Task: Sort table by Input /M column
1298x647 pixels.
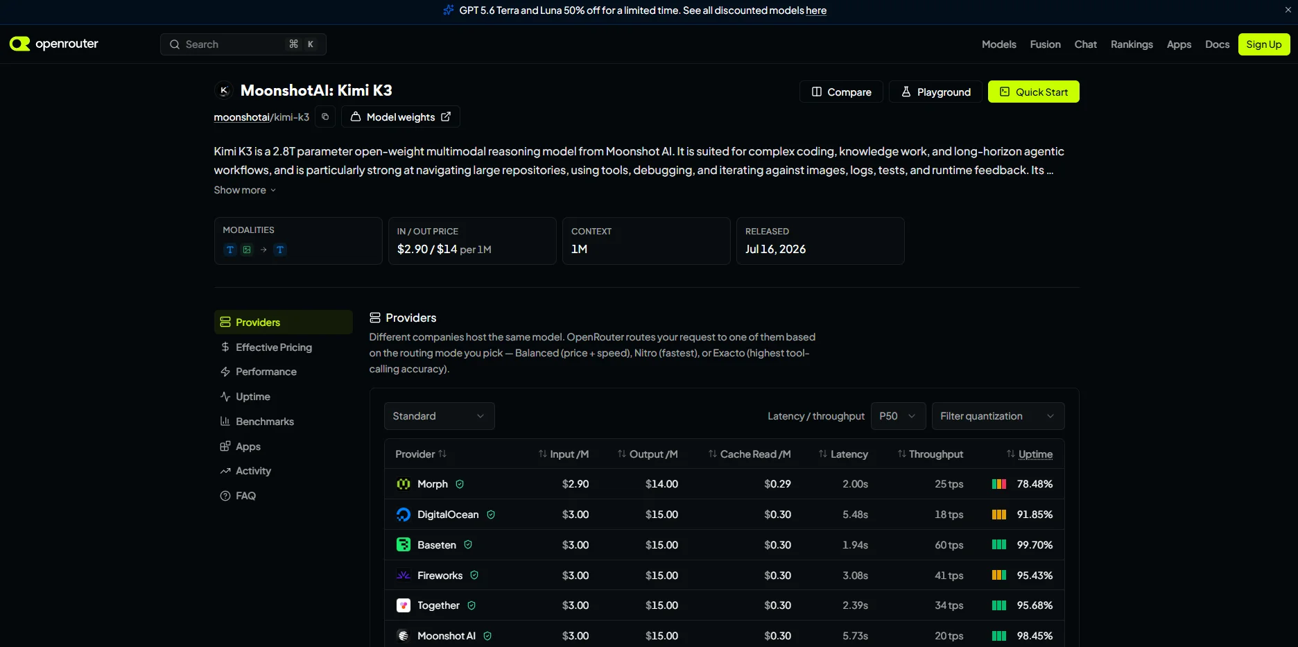Action: click(564, 454)
